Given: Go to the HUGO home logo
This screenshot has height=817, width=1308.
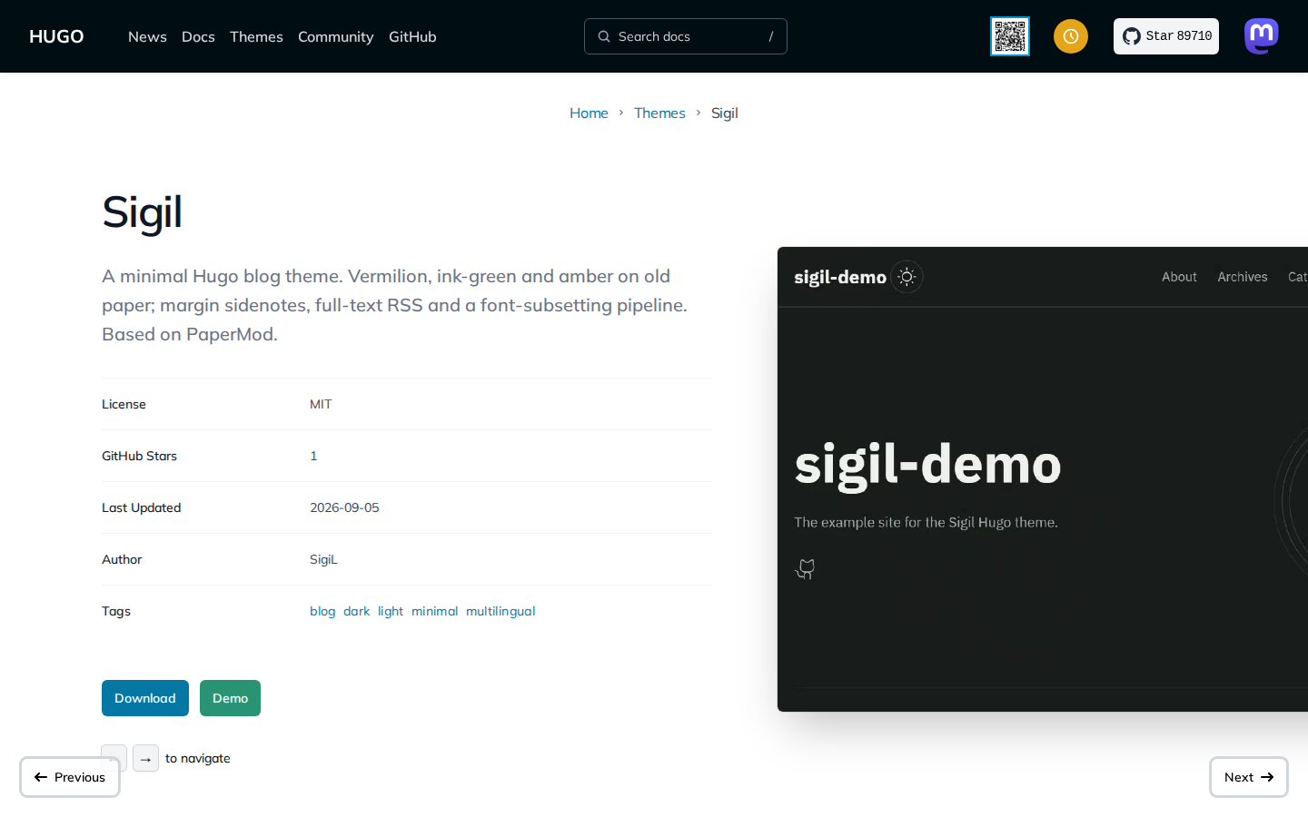Looking at the screenshot, I should (x=56, y=36).
